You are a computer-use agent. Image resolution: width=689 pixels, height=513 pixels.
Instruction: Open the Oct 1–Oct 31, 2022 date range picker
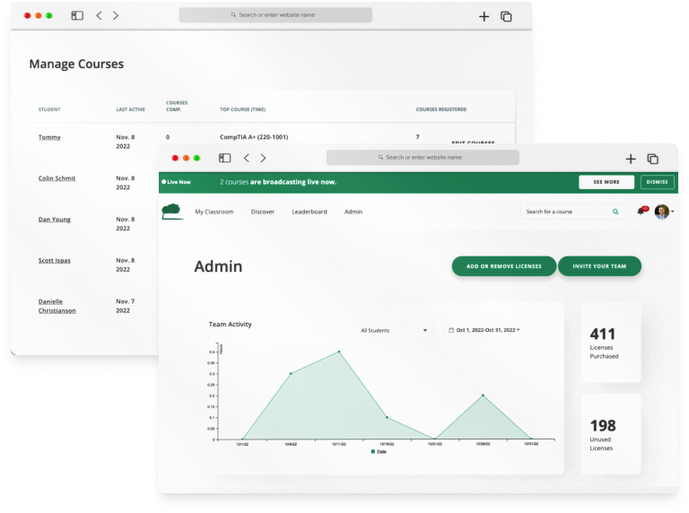[x=493, y=330]
